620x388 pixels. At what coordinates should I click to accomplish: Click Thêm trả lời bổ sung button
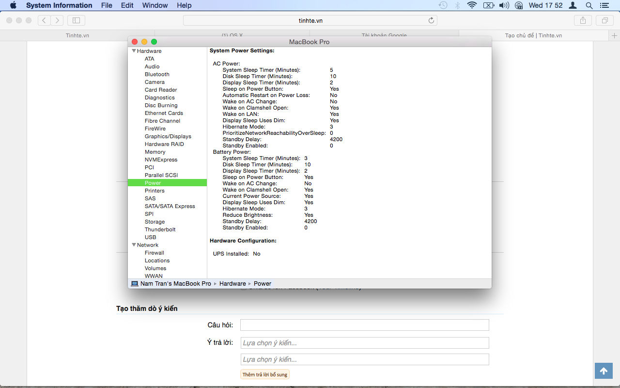[265, 374]
